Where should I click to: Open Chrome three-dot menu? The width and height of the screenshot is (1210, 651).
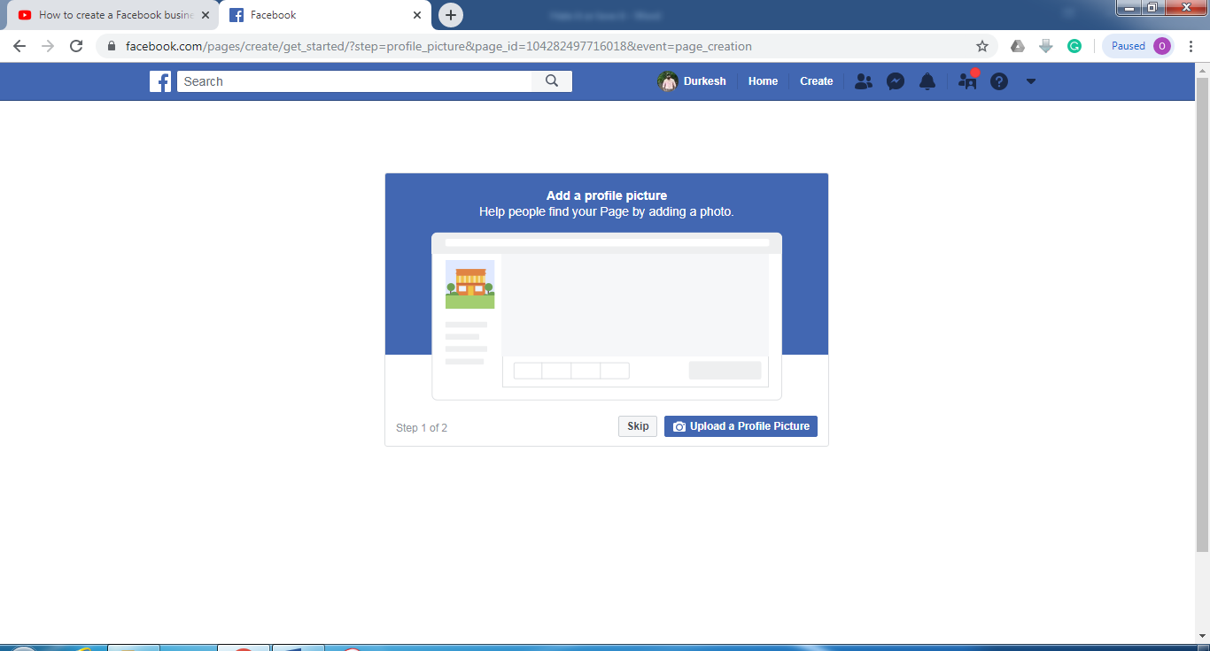point(1191,46)
